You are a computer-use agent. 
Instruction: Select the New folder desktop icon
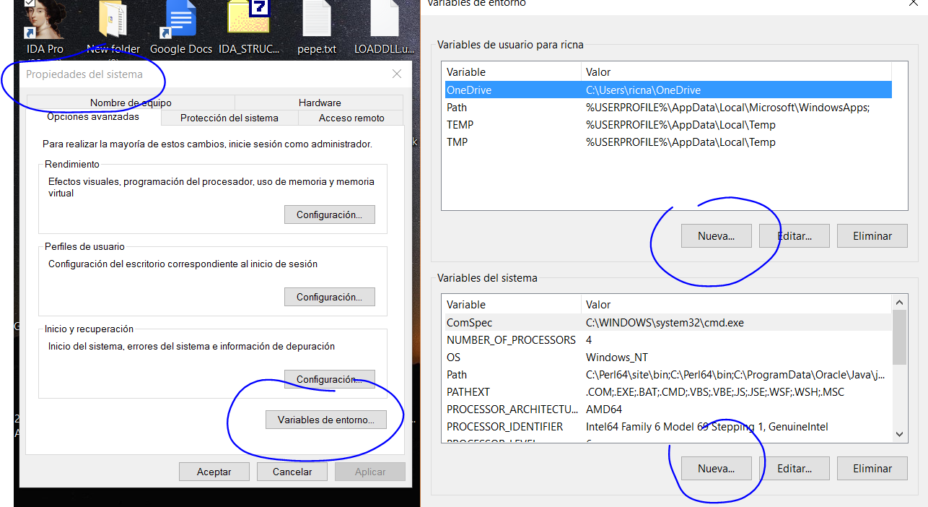coord(113,22)
